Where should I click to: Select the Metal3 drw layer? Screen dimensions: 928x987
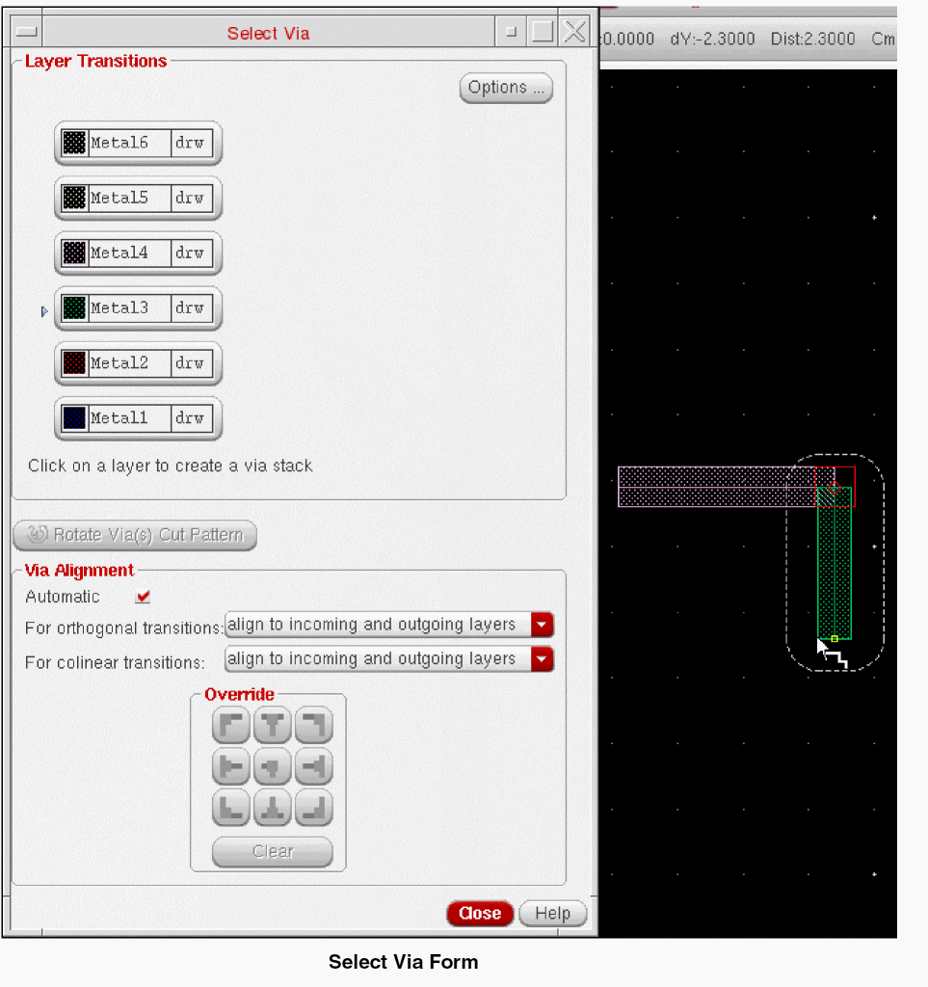click(x=138, y=308)
